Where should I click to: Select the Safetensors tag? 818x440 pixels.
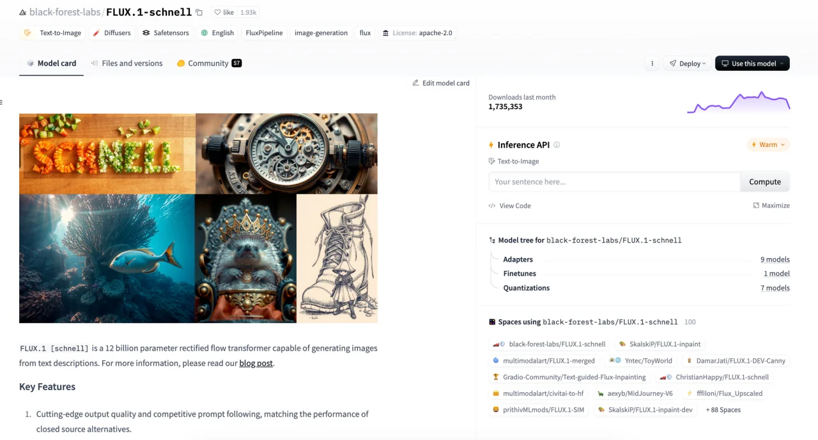(x=166, y=33)
